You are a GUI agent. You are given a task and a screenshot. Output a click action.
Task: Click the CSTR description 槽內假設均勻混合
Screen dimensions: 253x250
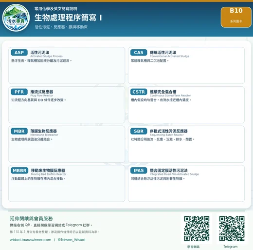pyautogui.click(x=161, y=100)
